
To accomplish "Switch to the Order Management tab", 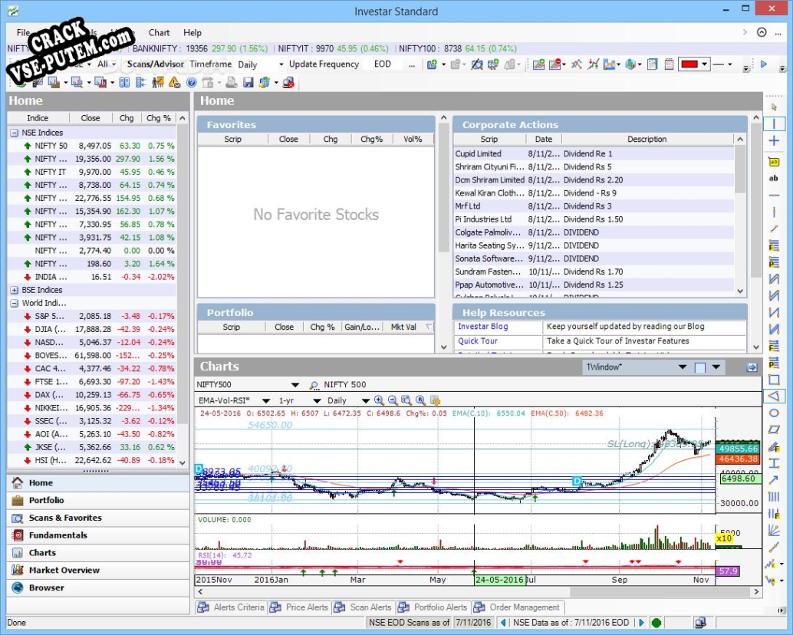I will click(x=518, y=607).
